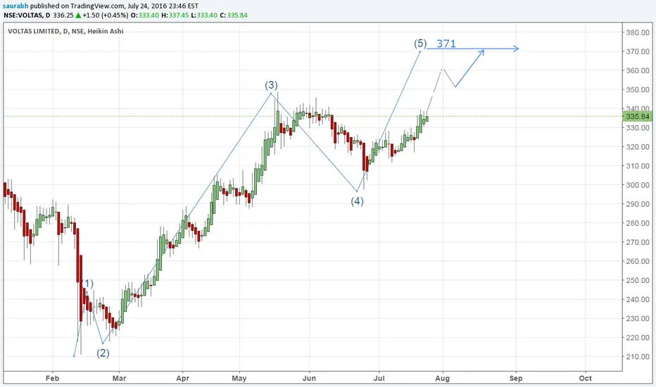Select the wave (3) label
The height and width of the screenshot is (387, 656).
(271, 85)
